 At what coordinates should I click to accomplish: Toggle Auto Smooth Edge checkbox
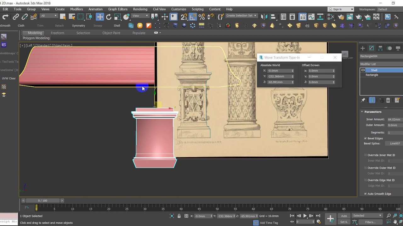click(366, 194)
